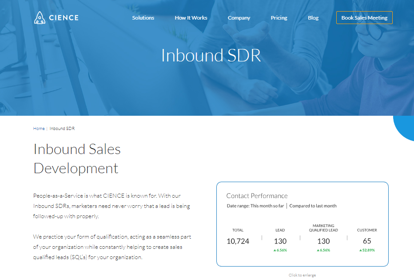Click the LEAD 6.56% growth indicator

280,250
